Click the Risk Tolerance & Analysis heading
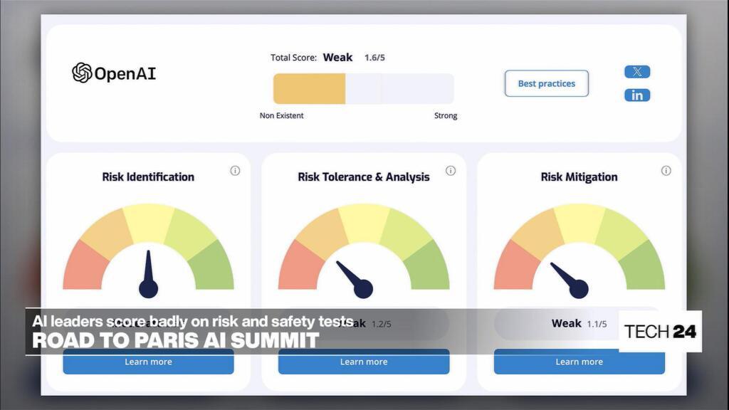The height and width of the screenshot is (410, 729). pyautogui.click(x=363, y=177)
